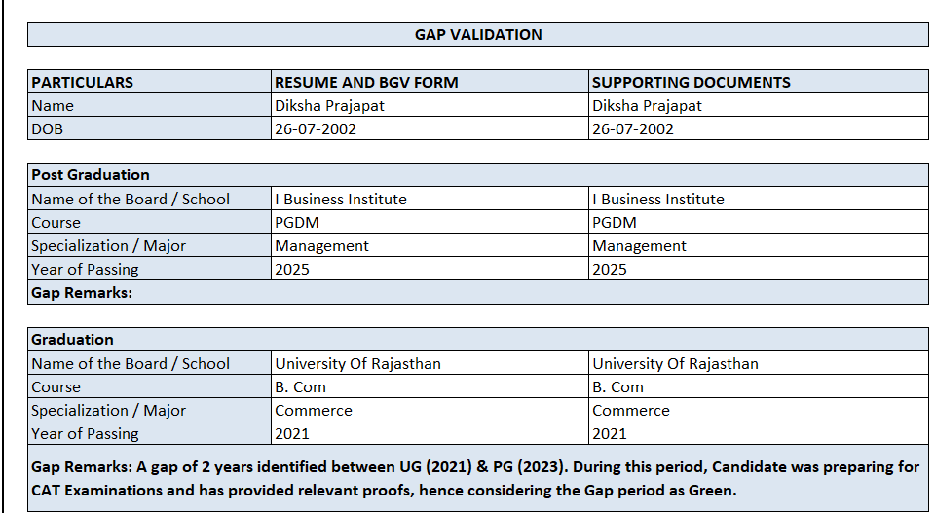Select the DOB label cell
The image size is (935, 513).
click(x=49, y=129)
